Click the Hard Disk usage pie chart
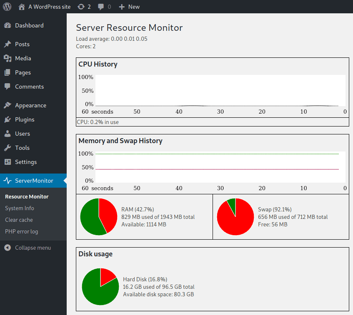Image resolution: width=353 pixels, height=315 pixels. click(100, 287)
